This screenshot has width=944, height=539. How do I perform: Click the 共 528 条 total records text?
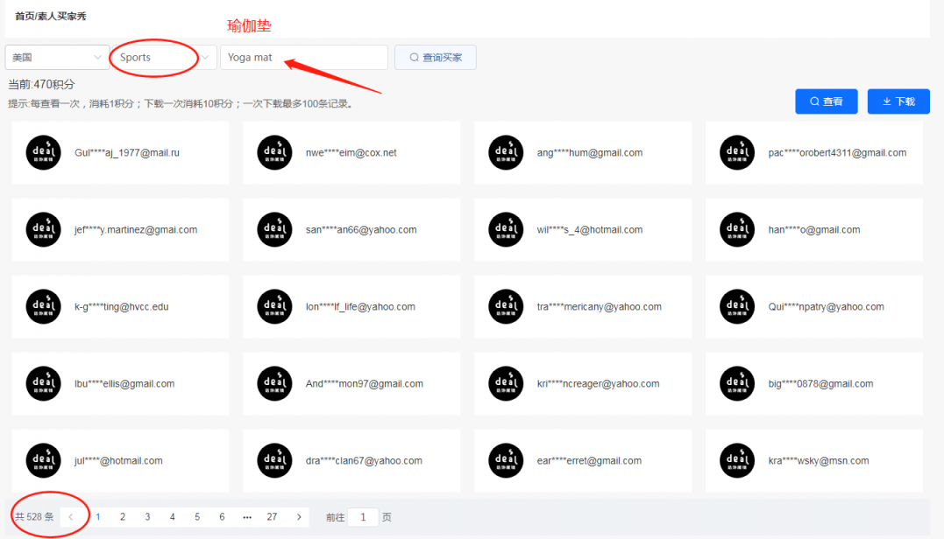tap(34, 517)
